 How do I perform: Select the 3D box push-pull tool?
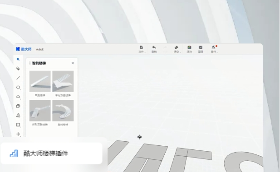pos(18,106)
